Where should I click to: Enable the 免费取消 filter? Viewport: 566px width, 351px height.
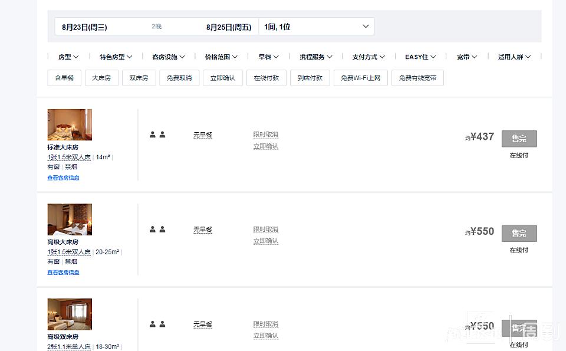[179, 77]
